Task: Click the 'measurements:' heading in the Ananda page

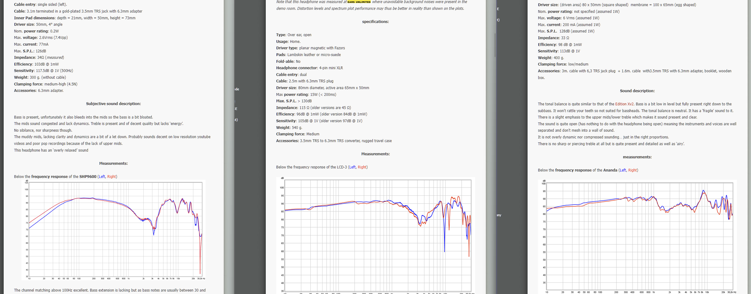Action: point(637,157)
